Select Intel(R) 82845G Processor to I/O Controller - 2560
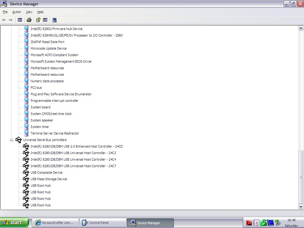Screen dimensions: 304x228 click(x=76, y=35)
